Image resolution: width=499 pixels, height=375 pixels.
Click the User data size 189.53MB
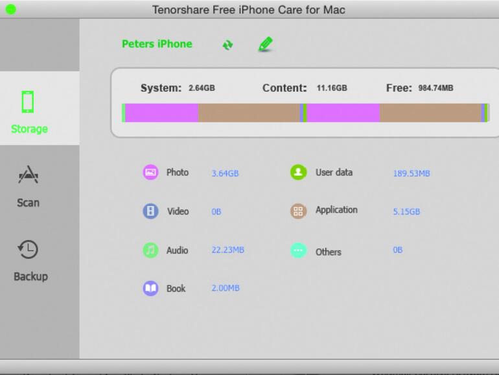coord(412,173)
